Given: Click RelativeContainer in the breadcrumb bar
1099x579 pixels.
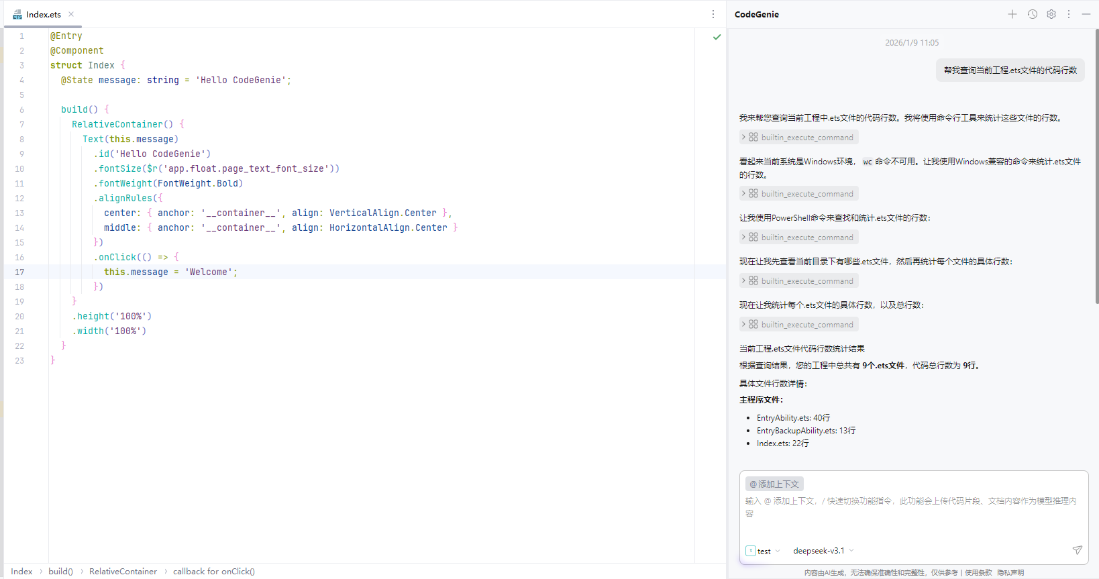Looking at the screenshot, I should [x=123, y=572].
